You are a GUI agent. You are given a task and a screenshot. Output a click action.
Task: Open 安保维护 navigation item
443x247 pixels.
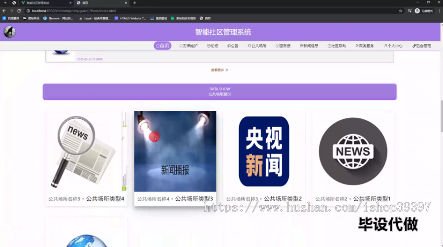pyautogui.click(x=189, y=46)
